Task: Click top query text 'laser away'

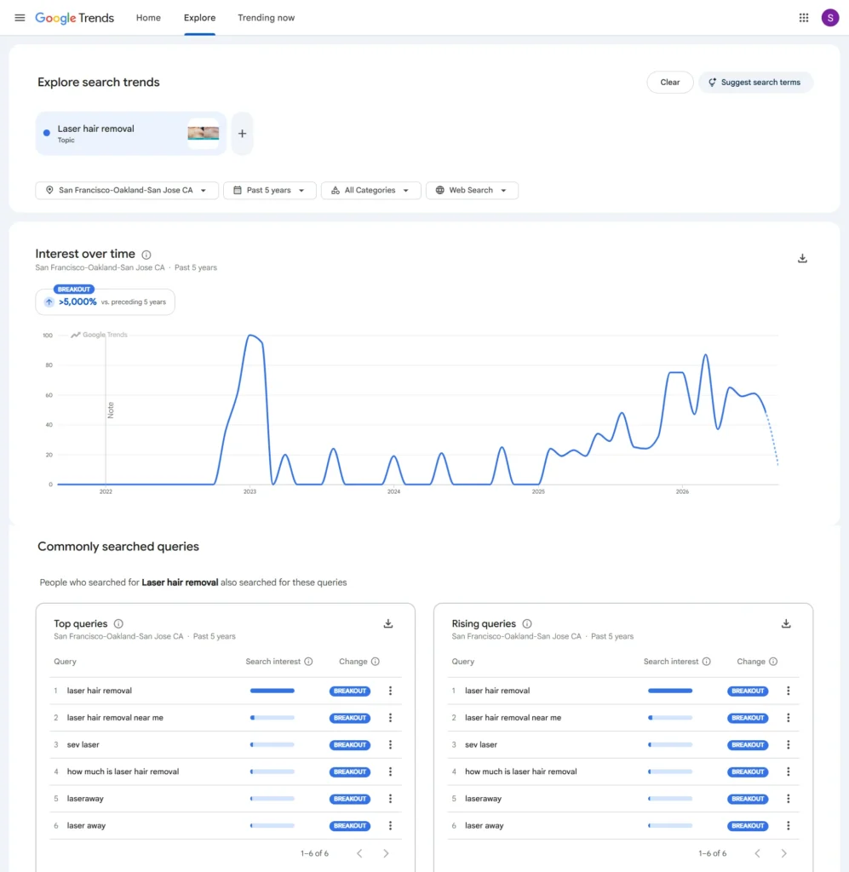Action: coord(86,826)
